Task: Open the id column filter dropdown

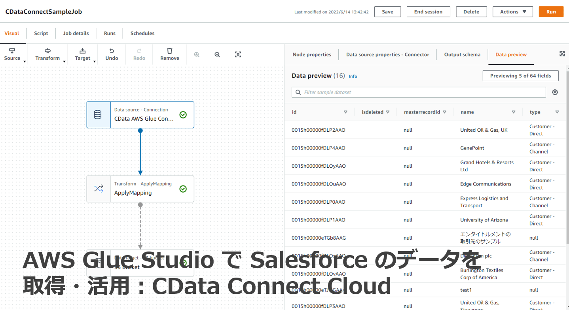Action: point(345,112)
